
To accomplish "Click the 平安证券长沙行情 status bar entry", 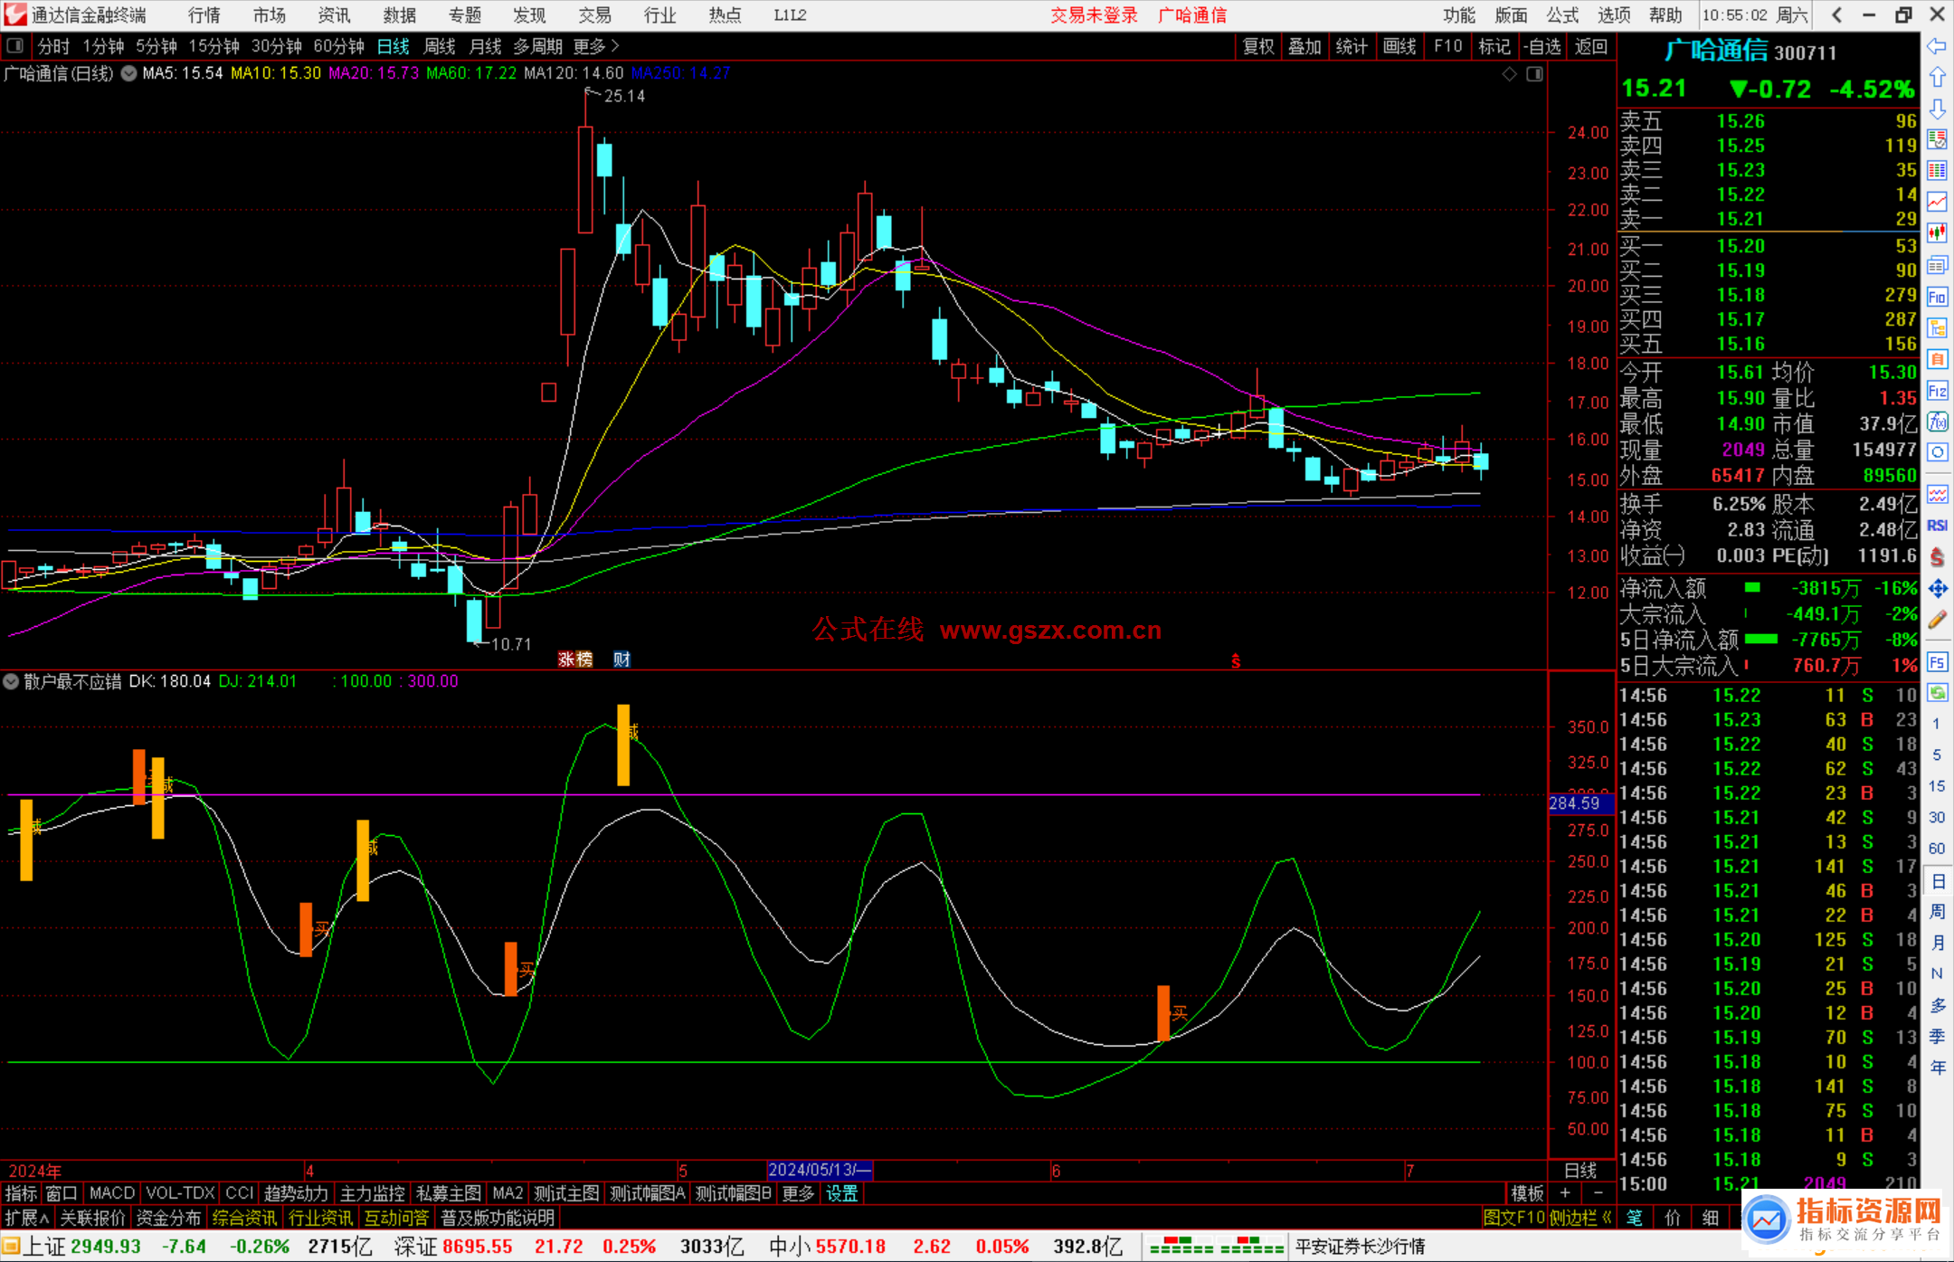I will (1360, 1246).
